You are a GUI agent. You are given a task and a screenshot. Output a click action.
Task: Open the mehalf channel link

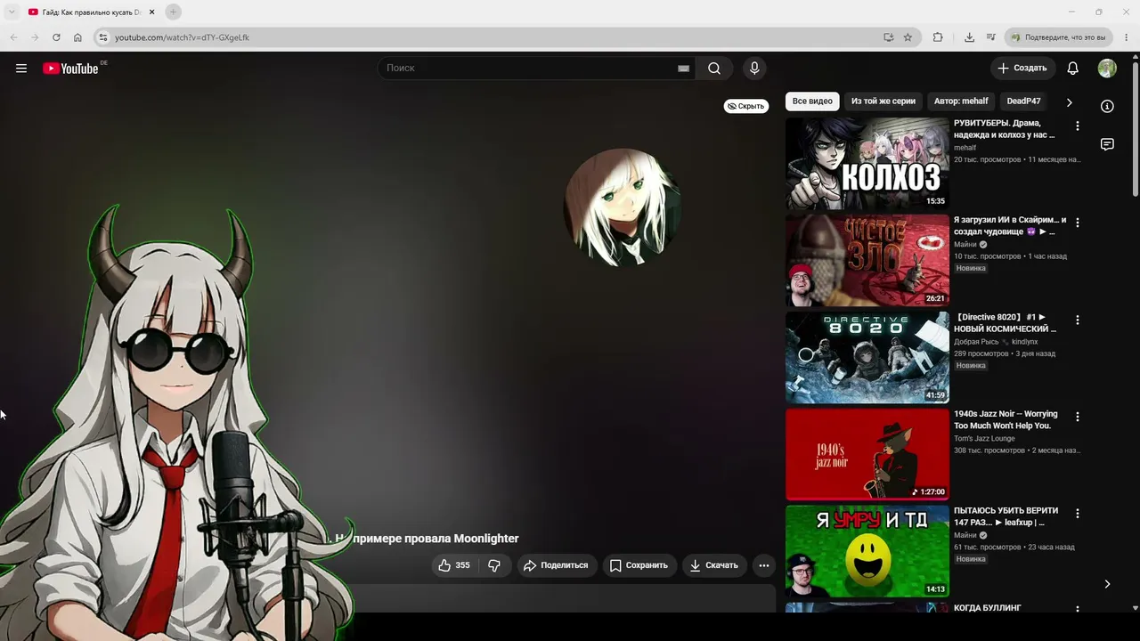[965, 148]
